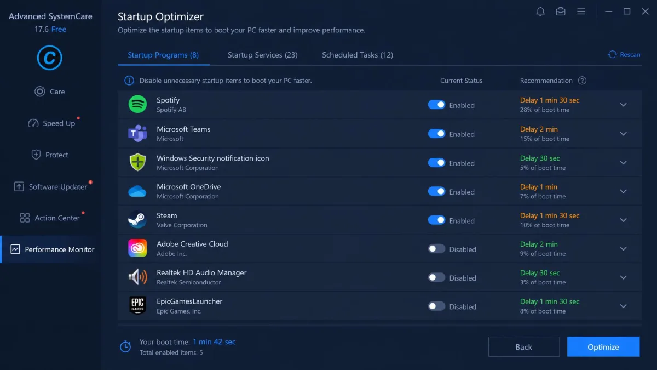657x370 pixels.
Task: Disable Microsoft Teams startup toggle
Action: 436,134
